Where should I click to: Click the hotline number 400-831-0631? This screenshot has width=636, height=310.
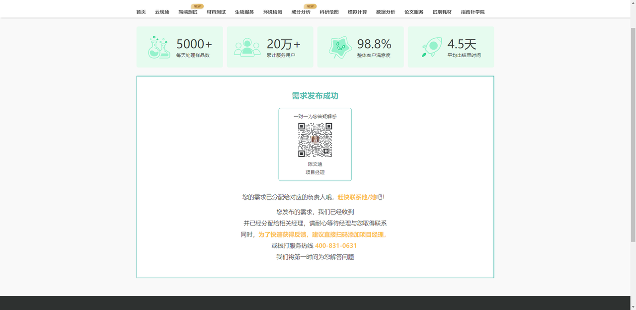click(x=335, y=245)
